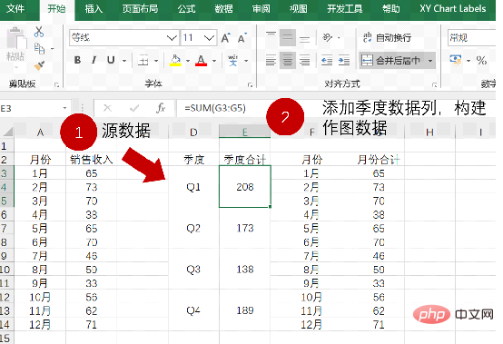Expand fill color dropdown arrow
The width and height of the screenshot is (503, 344).
pos(188,61)
